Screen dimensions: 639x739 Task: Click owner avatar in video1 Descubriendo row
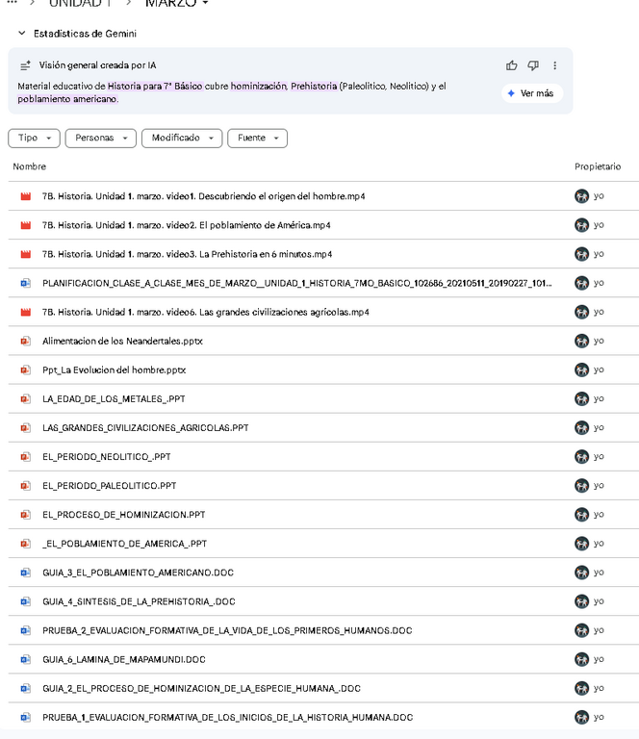[581, 196]
